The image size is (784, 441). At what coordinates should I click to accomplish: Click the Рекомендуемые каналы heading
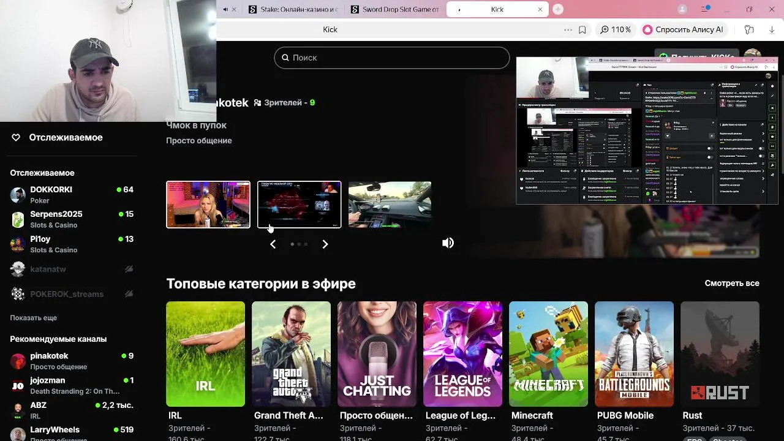pos(58,339)
